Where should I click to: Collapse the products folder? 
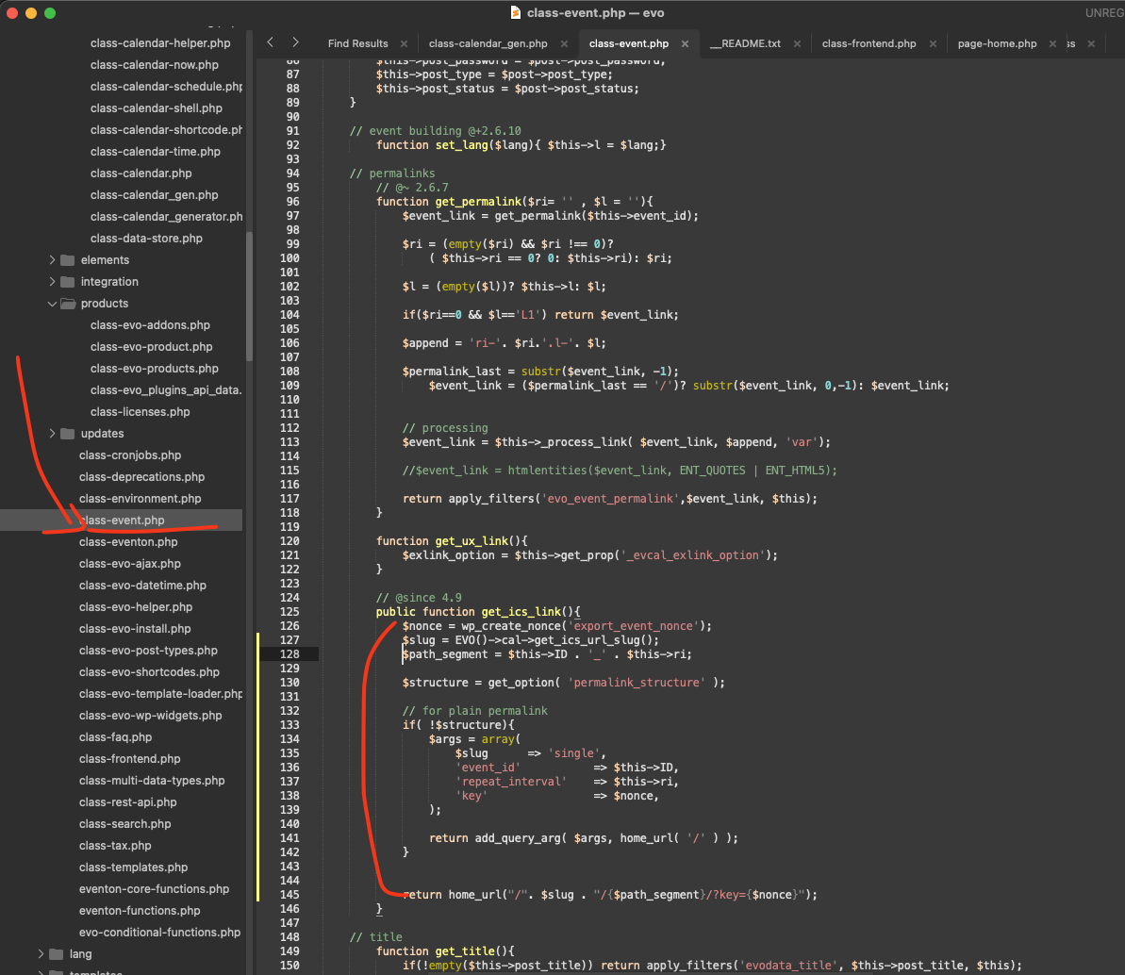click(52, 304)
